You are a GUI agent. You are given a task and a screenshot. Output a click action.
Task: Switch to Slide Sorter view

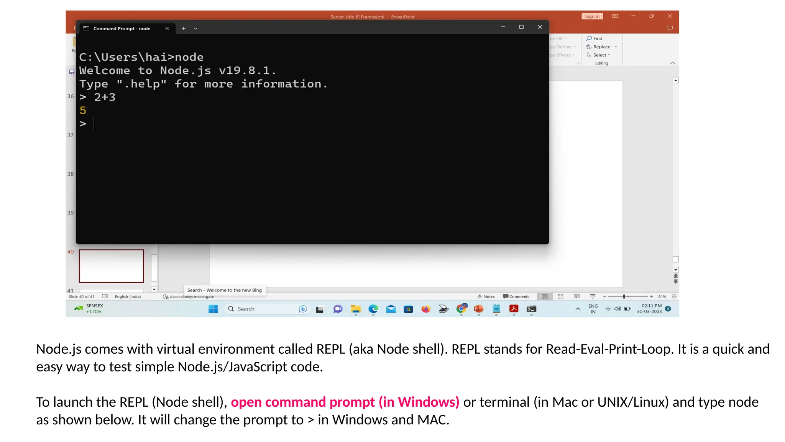(x=560, y=297)
